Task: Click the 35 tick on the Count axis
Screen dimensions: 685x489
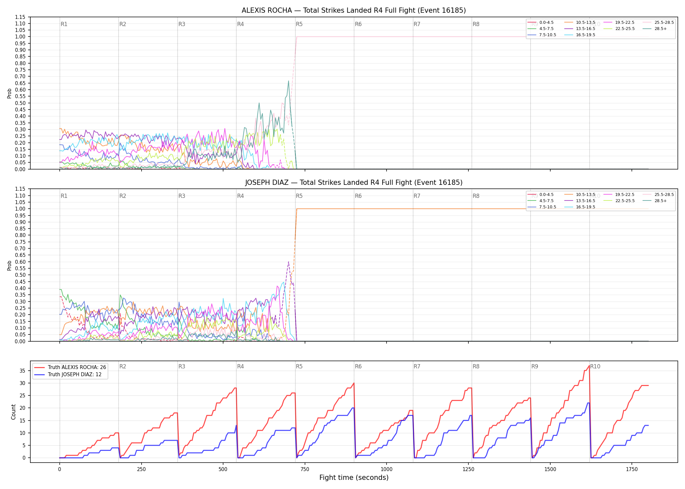Action: 23,371
